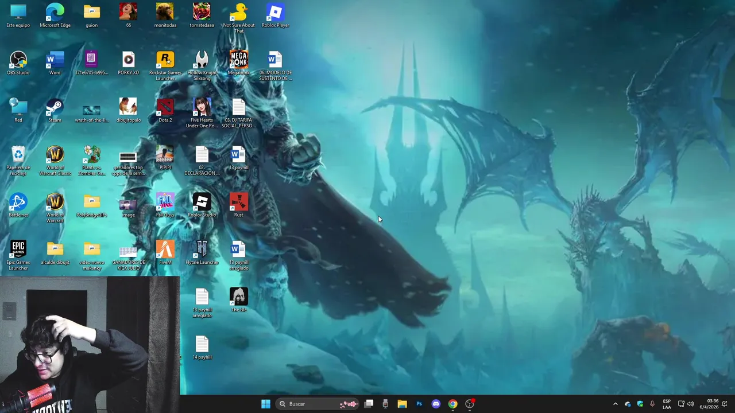Launch Dota 2 desktop shortcut
The height and width of the screenshot is (413, 735).
click(165, 111)
